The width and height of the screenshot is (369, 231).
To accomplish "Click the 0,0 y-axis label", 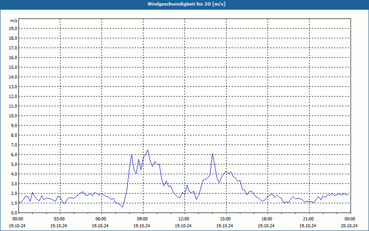I will 14,213.
